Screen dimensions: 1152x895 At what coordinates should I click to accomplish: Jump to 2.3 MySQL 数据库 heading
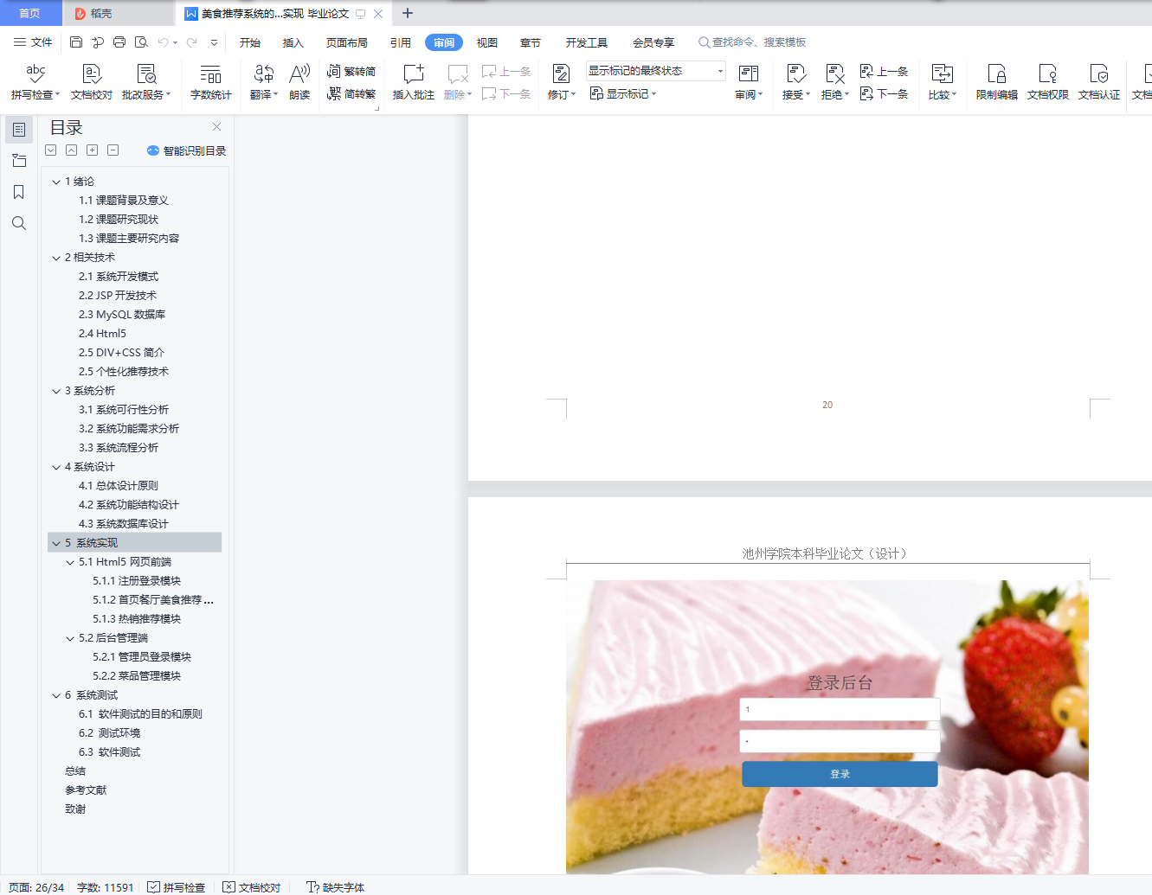click(x=122, y=315)
